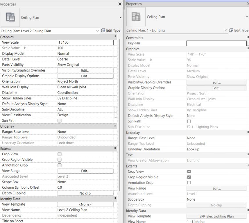This screenshot has width=249, height=223.
Task: Click View Classification value Design
Action: click(85, 115)
